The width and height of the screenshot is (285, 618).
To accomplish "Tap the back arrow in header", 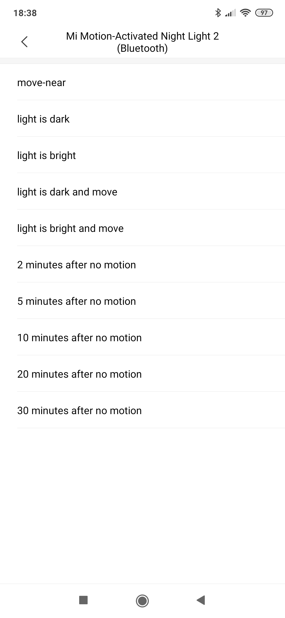I will (x=24, y=42).
